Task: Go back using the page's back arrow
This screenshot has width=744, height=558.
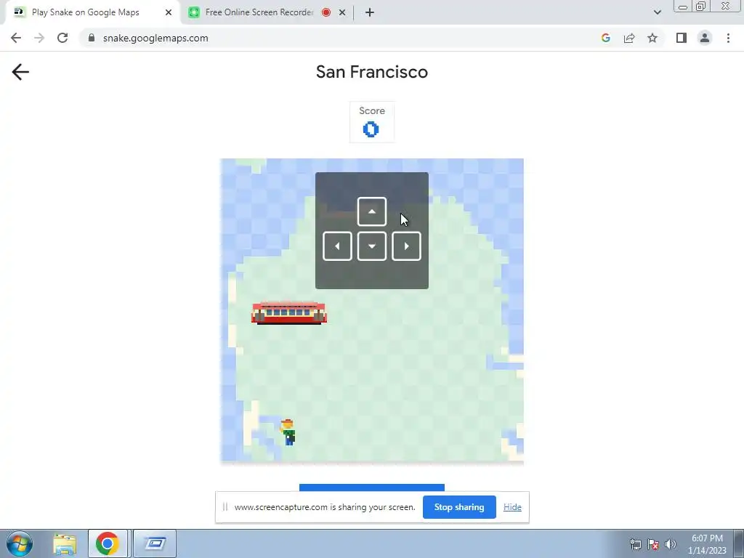Action: click(20, 72)
